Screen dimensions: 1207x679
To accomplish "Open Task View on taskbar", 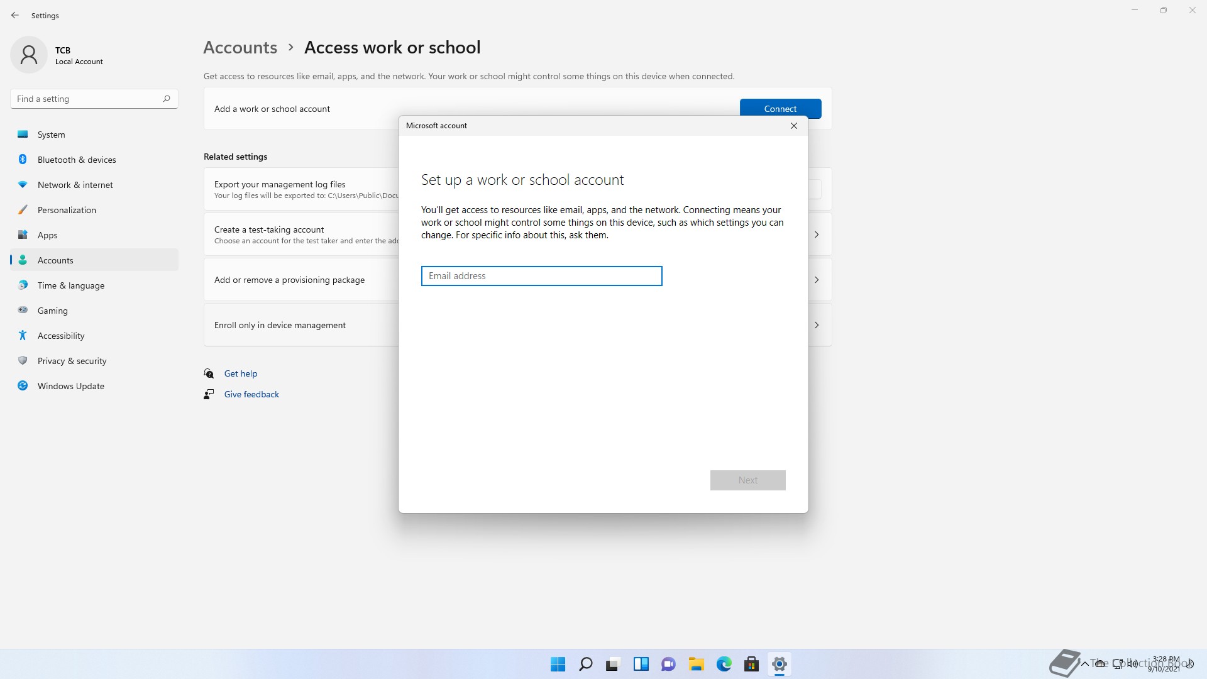I will point(613,664).
